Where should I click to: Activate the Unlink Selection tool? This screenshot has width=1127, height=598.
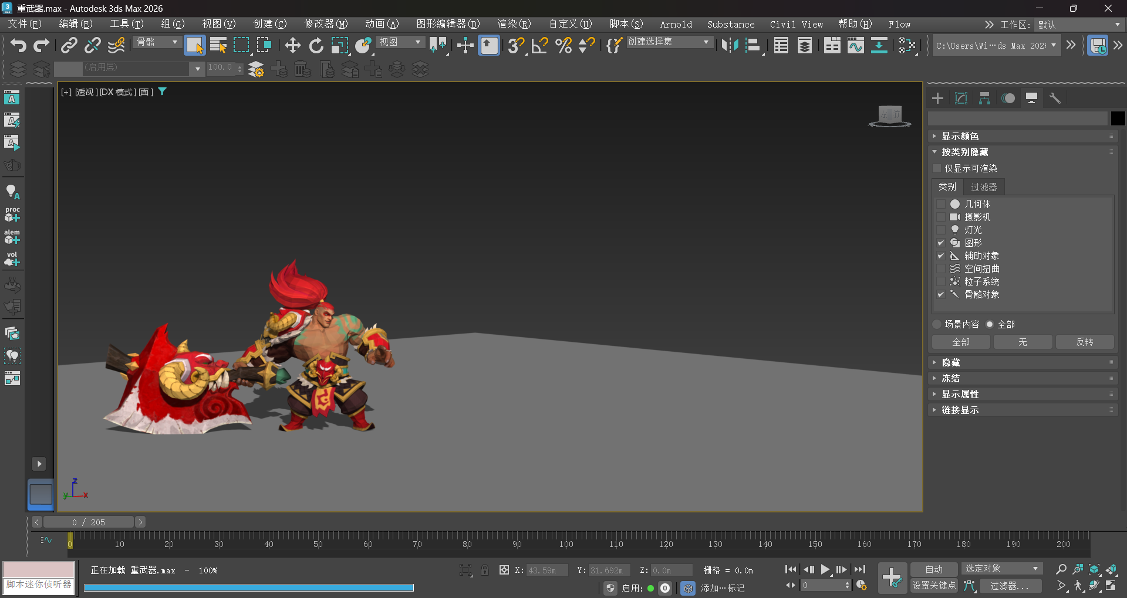tap(93, 45)
